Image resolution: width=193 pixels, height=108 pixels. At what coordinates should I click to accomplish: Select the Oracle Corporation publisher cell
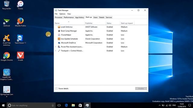coord(93,39)
